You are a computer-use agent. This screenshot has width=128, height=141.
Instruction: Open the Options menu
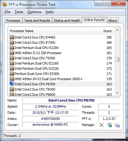34,12
